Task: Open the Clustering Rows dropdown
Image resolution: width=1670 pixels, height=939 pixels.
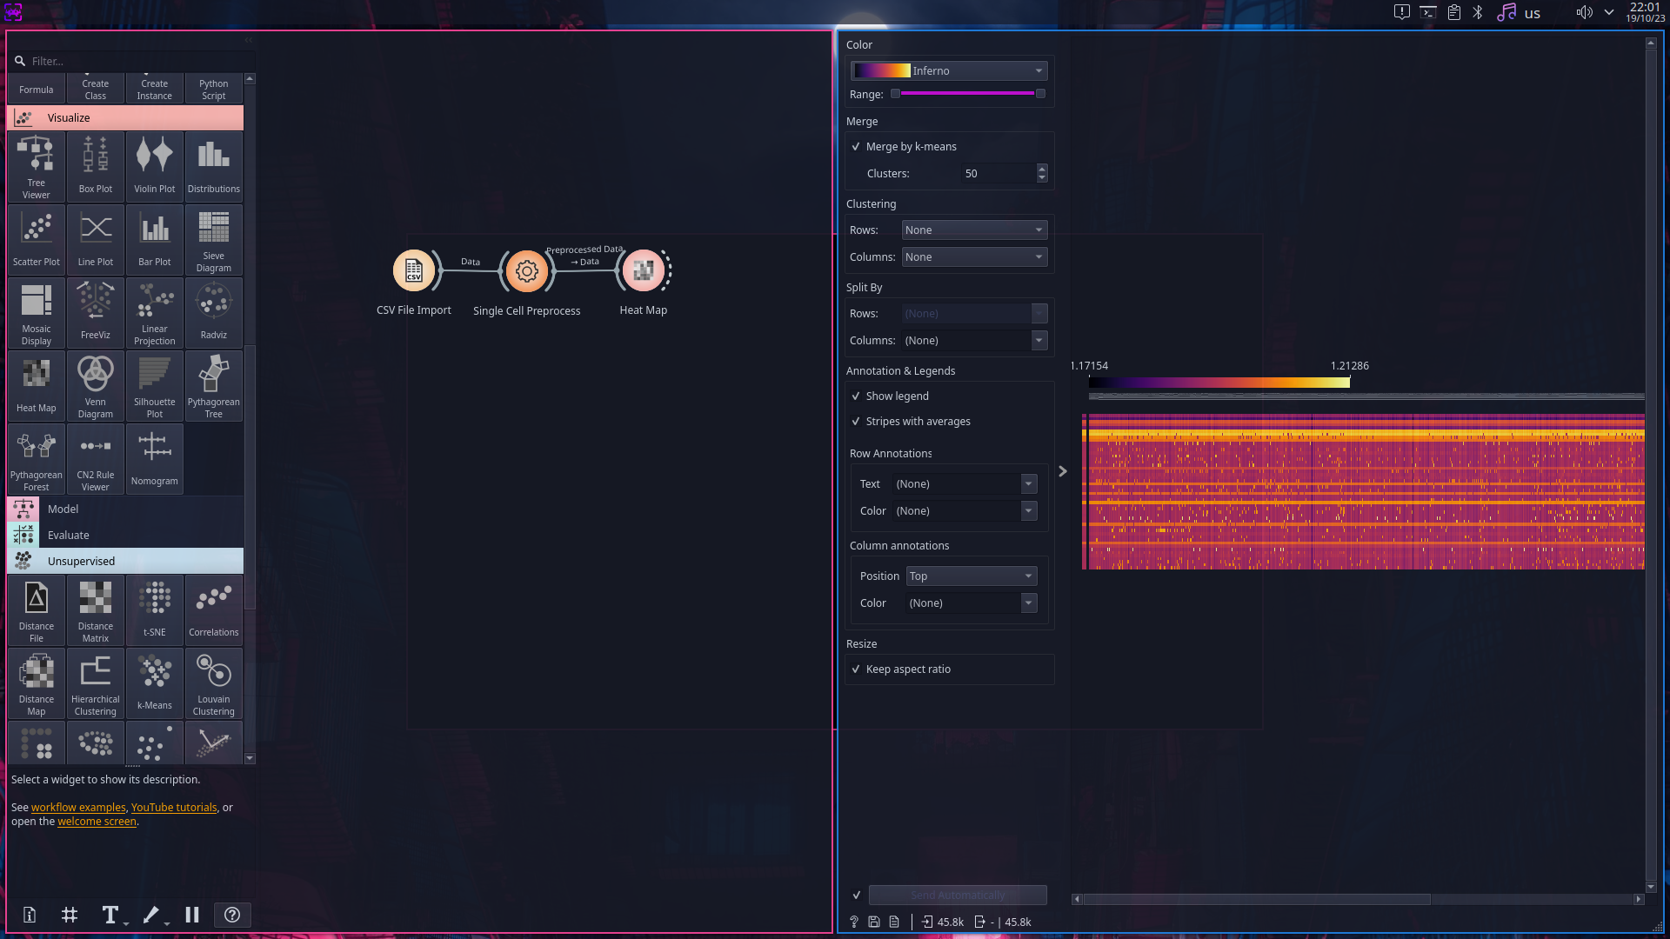Action: click(973, 230)
